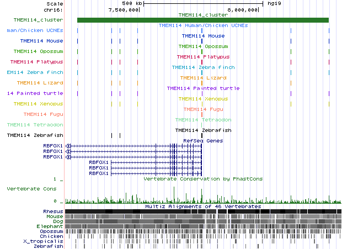Image resolution: width=342 pixels, height=249 pixels.
Task: Click the Vertebrate Cons side label
Action: 32,189
